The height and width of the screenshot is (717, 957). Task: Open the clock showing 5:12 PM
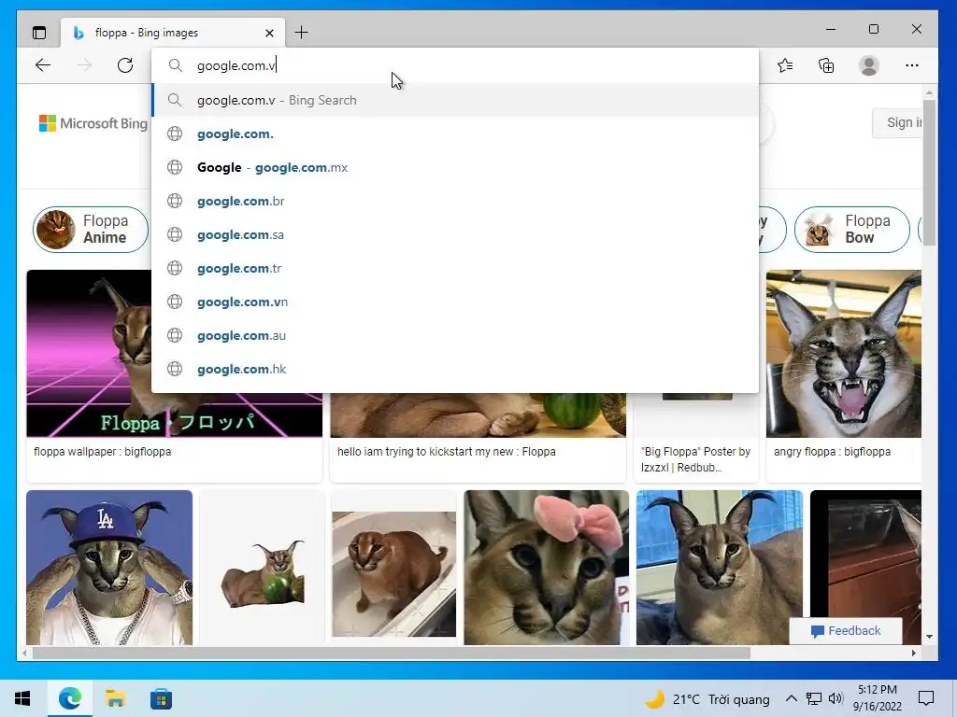click(x=877, y=698)
